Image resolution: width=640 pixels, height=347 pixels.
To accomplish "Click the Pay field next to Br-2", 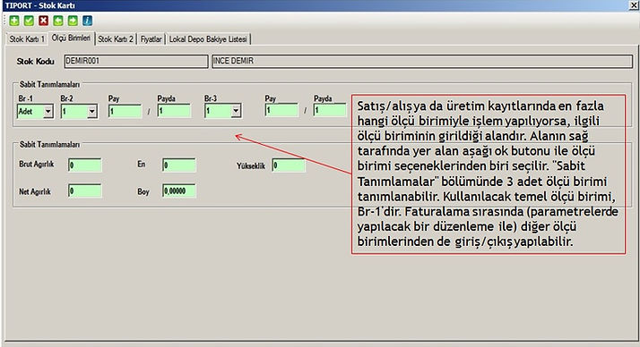I will (125, 111).
